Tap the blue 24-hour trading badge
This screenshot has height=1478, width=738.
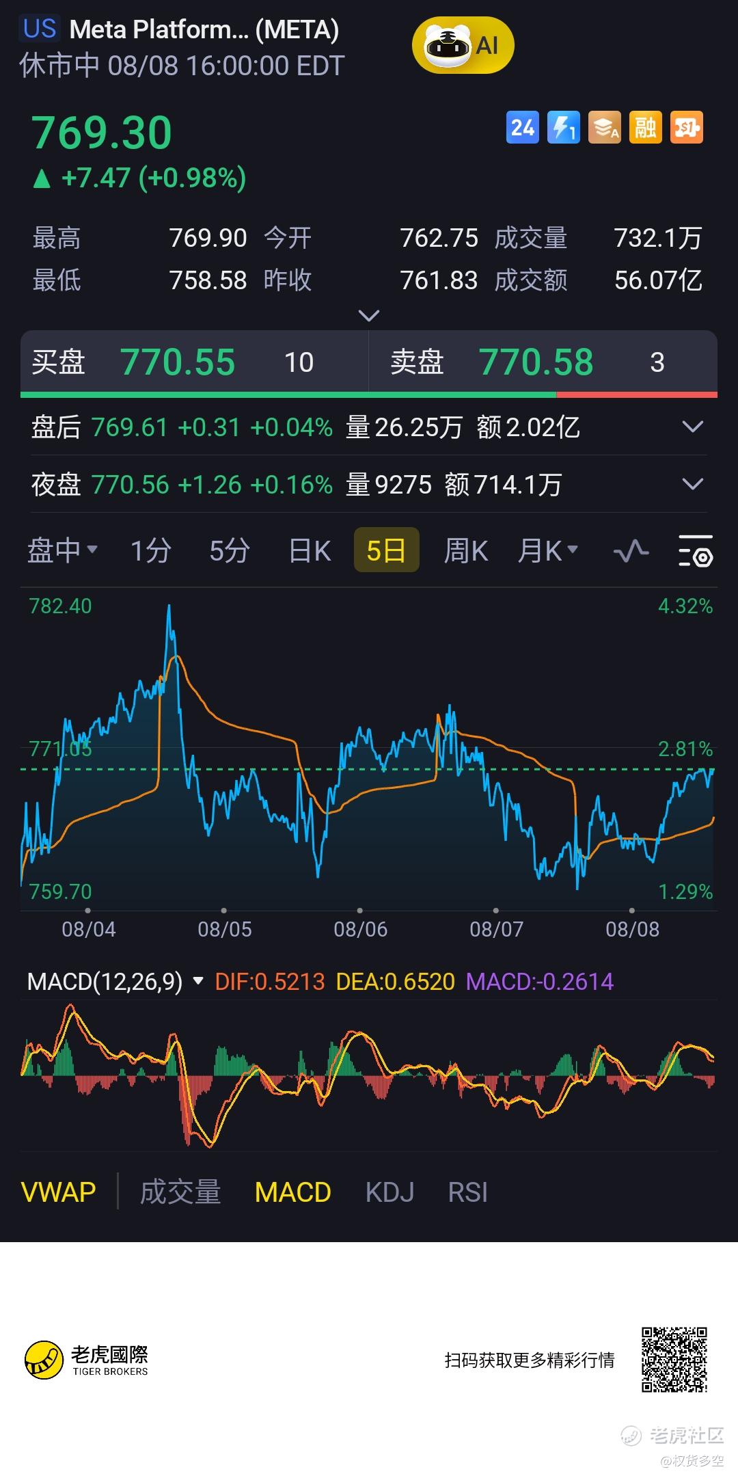tap(523, 127)
